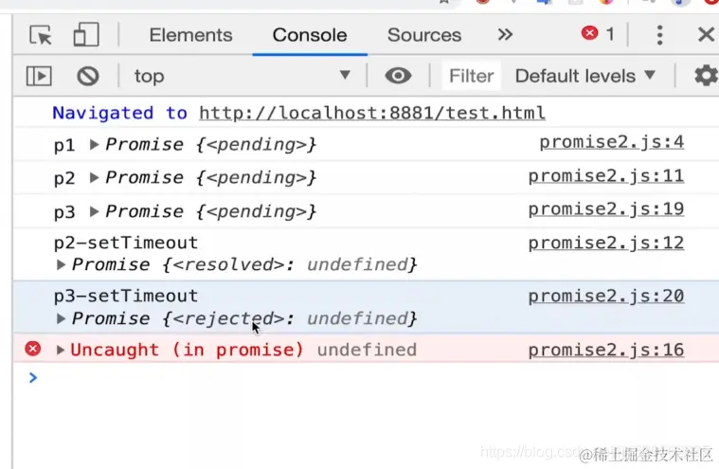Screen dimensions: 719x469
Task: Show more tabs with the chevron
Action: click(x=505, y=35)
